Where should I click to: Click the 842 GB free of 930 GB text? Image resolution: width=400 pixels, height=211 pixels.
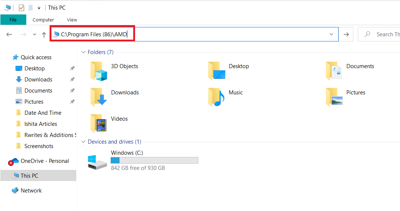pyautogui.click(x=138, y=168)
